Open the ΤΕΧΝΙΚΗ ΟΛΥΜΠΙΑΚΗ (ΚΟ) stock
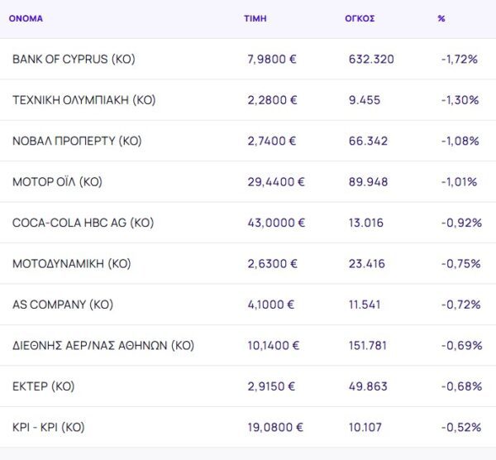Screen dimensions: 496x460 click(83, 100)
